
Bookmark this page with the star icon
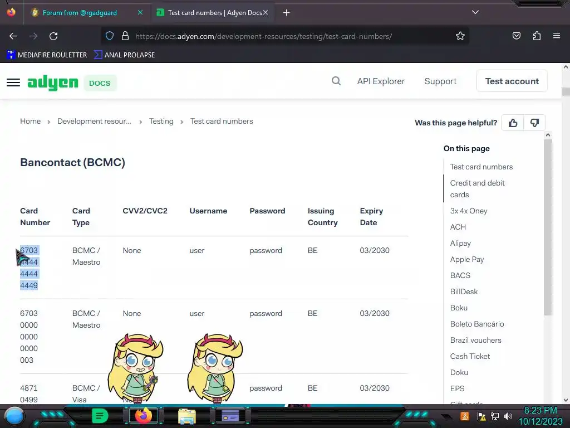[x=460, y=36]
